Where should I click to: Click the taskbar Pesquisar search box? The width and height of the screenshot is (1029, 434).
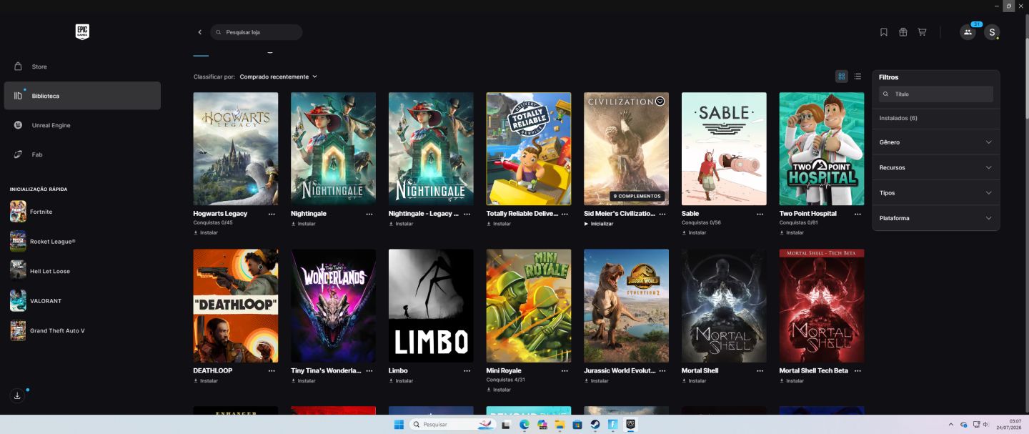pyautogui.click(x=453, y=425)
